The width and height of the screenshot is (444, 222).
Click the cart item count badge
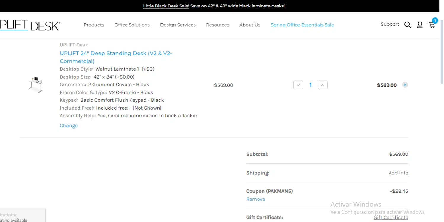(435, 20)
